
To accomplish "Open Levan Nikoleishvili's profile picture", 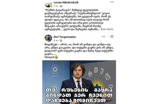I will (48, 5).
